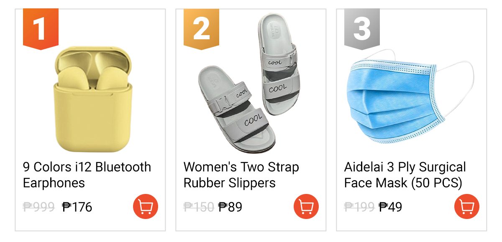Open Women's Two Strap Rubber Slippers title
This screenshot has height=242, width=502.
coord(241,175)
